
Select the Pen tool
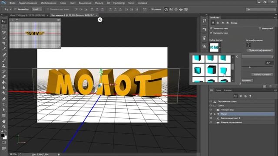pyautogui.click(x=4, y=99)
